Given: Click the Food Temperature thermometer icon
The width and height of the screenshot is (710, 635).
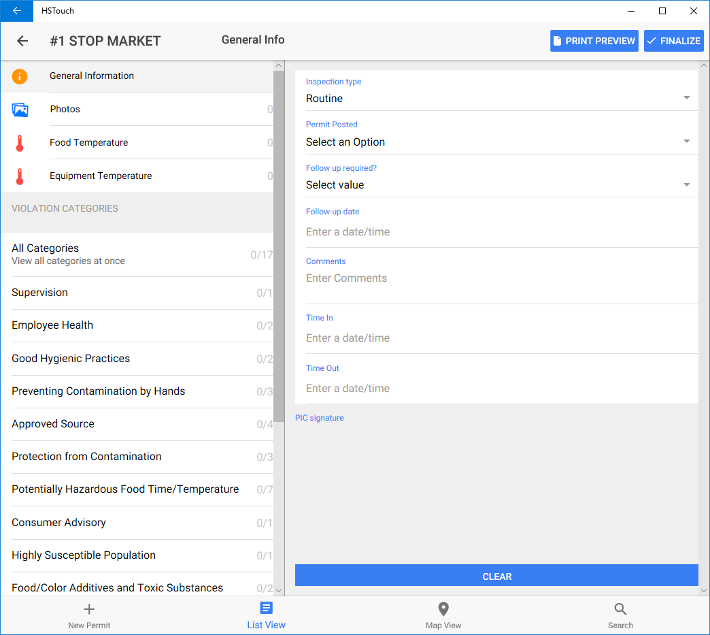Looking at the screenshot, I should pos(20,143).
